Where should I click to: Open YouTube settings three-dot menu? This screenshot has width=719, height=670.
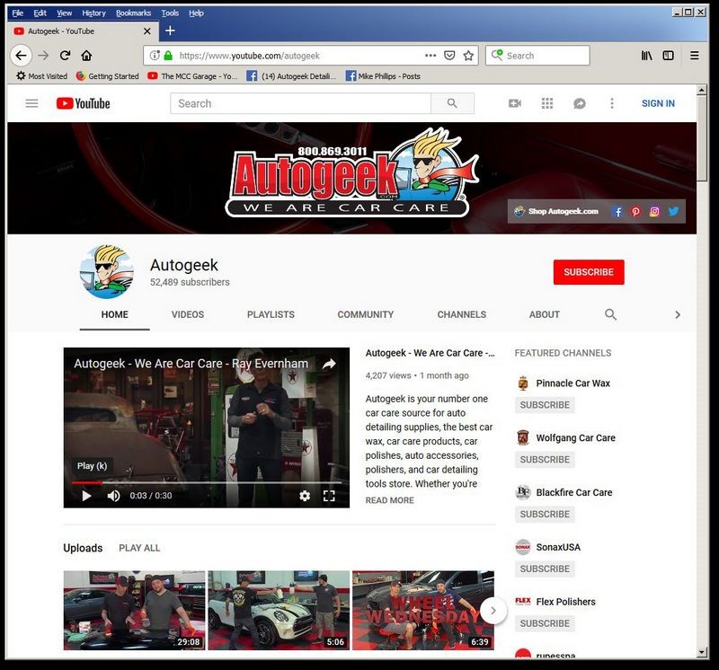click(x=612, y=103)
